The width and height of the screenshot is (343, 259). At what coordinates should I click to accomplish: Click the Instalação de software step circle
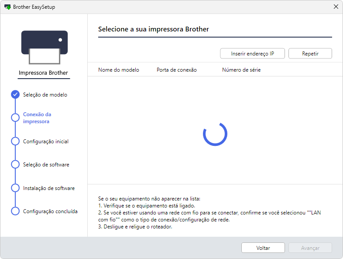[x=15, y=188]
